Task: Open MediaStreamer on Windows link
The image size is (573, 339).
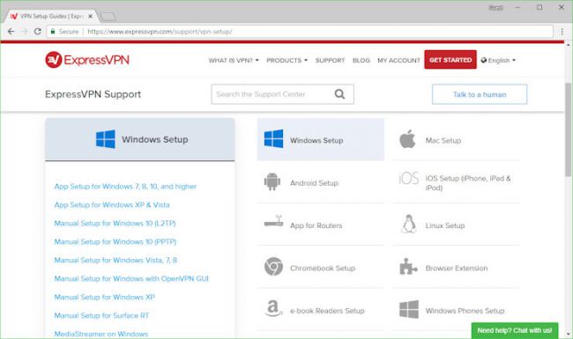Action: [100, 334]
